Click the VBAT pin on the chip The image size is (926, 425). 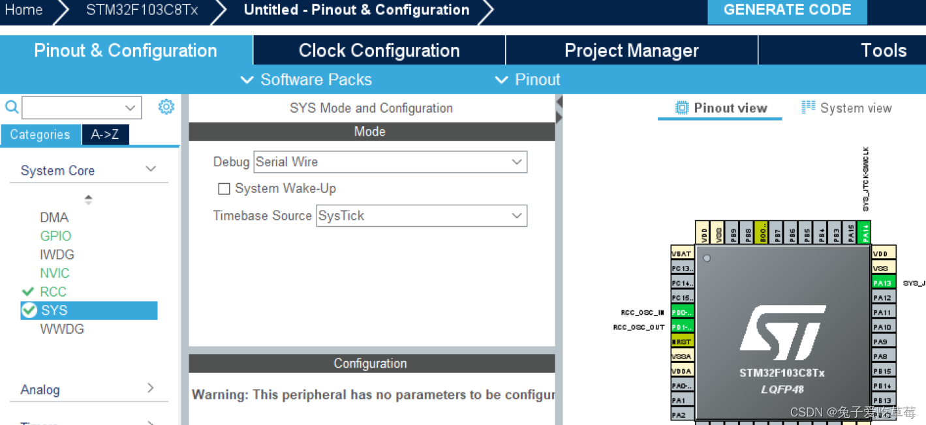683,254
